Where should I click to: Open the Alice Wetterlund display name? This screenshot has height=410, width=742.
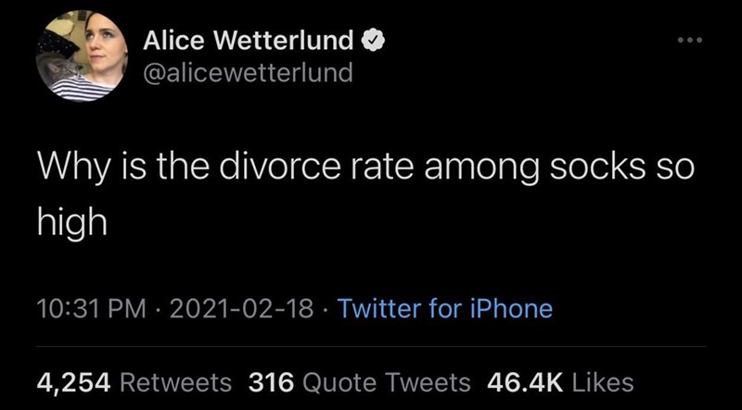(249, 41)
